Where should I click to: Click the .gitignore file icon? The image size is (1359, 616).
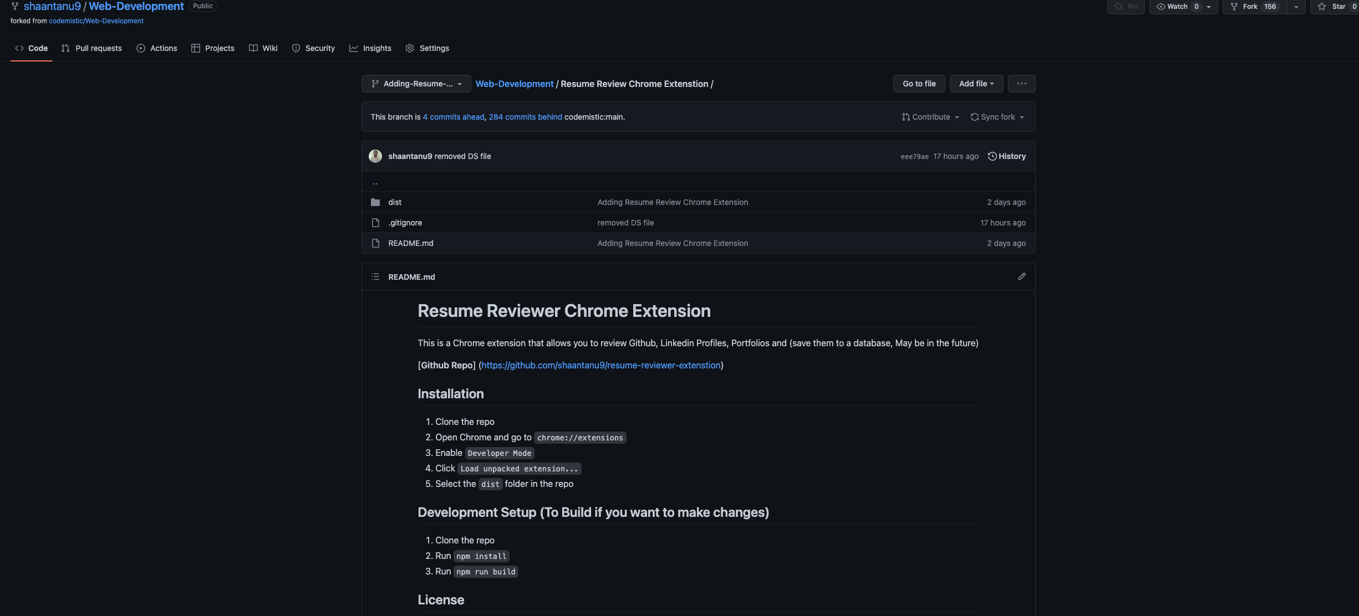coord(375,223)
